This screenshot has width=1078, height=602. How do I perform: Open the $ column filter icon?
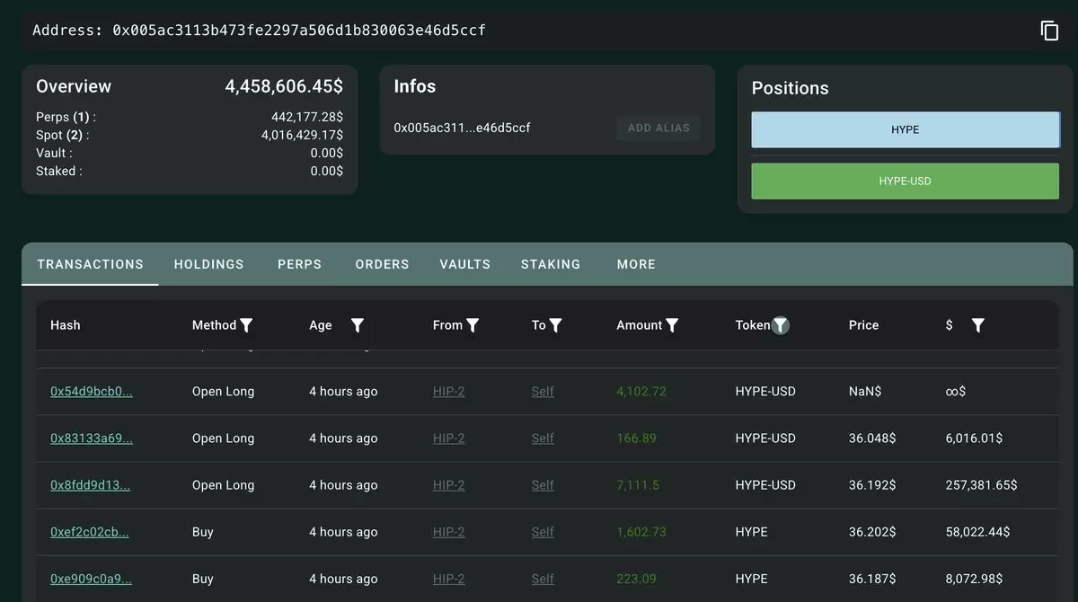(x=978, y=325)
